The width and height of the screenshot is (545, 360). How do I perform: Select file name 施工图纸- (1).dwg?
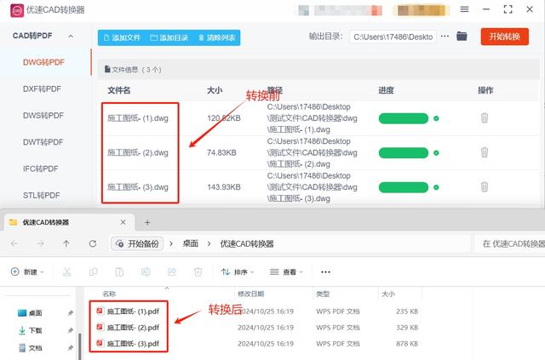tap(138, 118)
